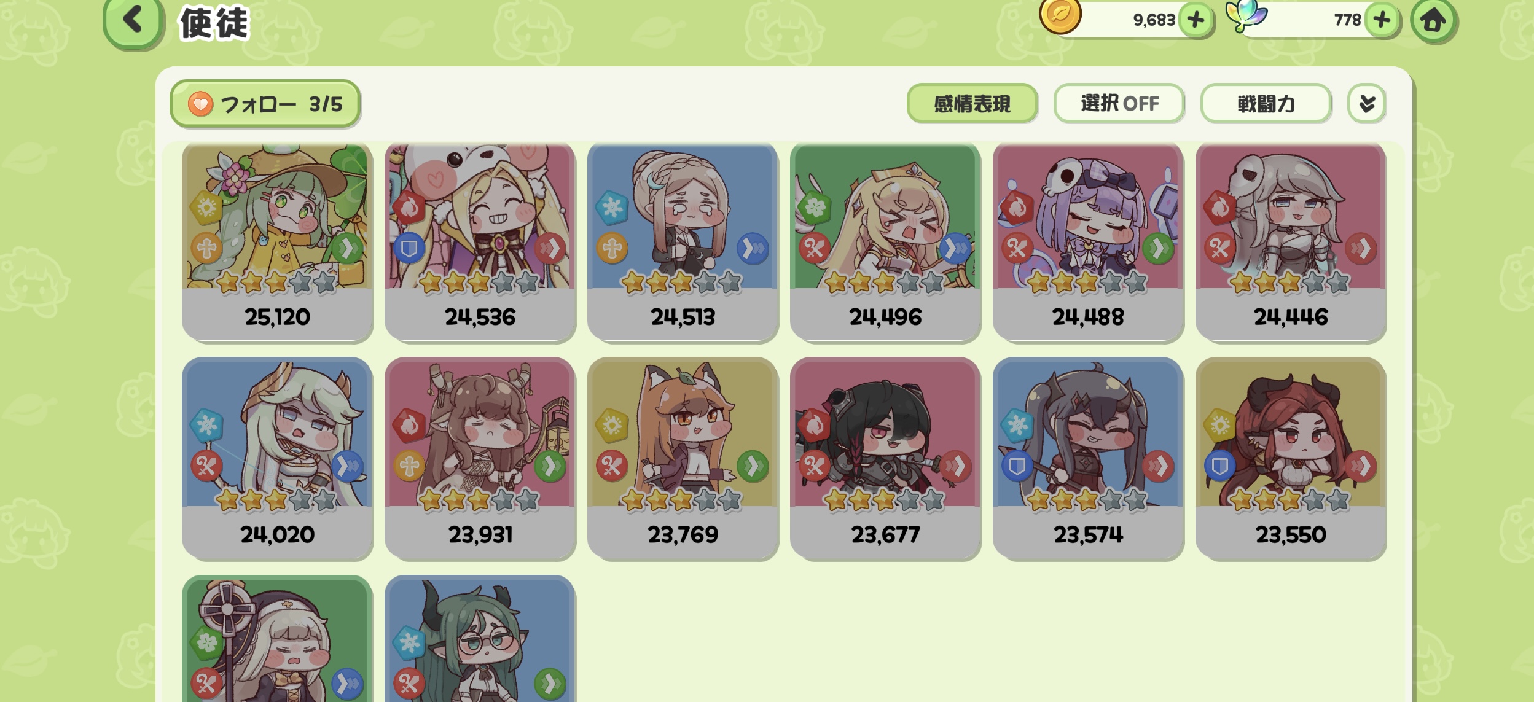The height and width of the screenshot is (702, 1534).
Task: Toggle the 選択 OFF selection mode
Action: (1119, 104)
